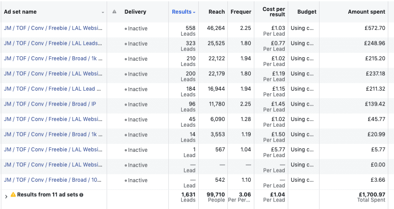Click the Amount spent column header
Viewport: 394px width, 209px height.
pos(366,12)
